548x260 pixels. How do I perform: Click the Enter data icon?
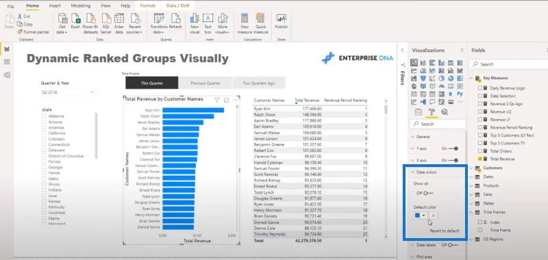[119, 23]
